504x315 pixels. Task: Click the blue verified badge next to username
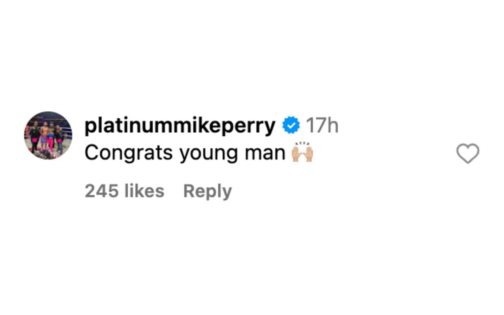click(290, 124)
